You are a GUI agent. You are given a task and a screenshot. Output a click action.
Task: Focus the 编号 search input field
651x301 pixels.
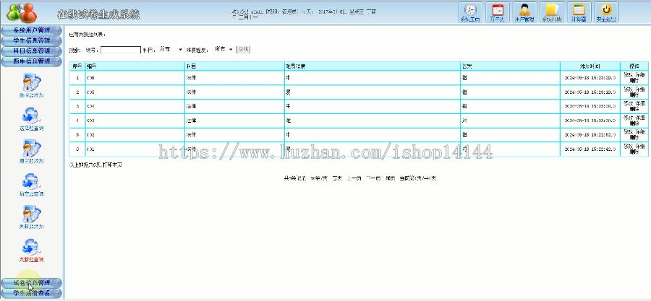(x=121, y=50)
